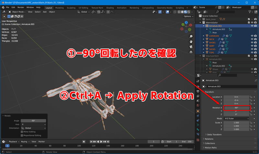The height and width of the screenshot is (154, 259).
Task: Click the Blender logo menu icon
Action: [3, 7]
